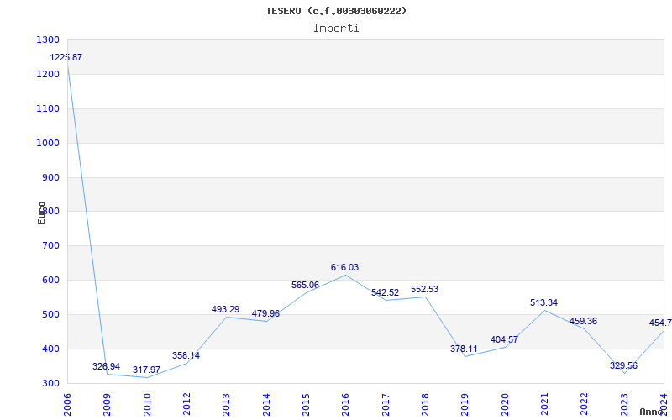The height and width of the screenshot is (420, 672).
Task: Click the 2022 x-axis year label
Action: pos(585,405)
